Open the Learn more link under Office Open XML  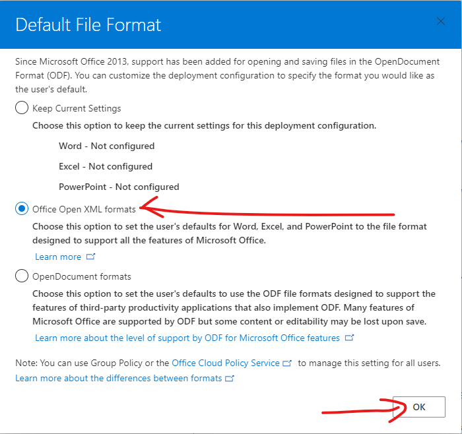(58, 257)
